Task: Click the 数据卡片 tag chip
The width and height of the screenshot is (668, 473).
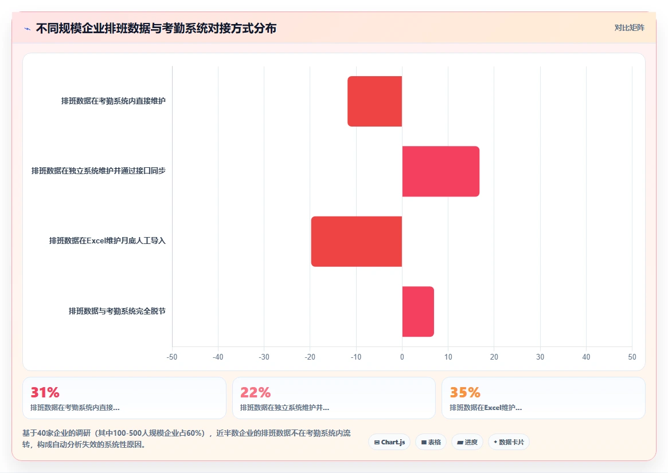Action: (509, 442)
